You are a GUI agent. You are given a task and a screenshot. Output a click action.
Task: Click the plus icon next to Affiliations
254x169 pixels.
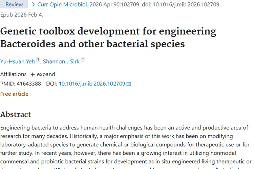(x=33, y=74)
